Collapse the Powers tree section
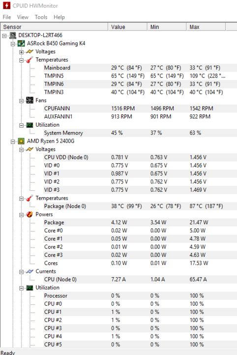Screen dimensions: 237x355 pyautogui.click(x=21, y=215)
